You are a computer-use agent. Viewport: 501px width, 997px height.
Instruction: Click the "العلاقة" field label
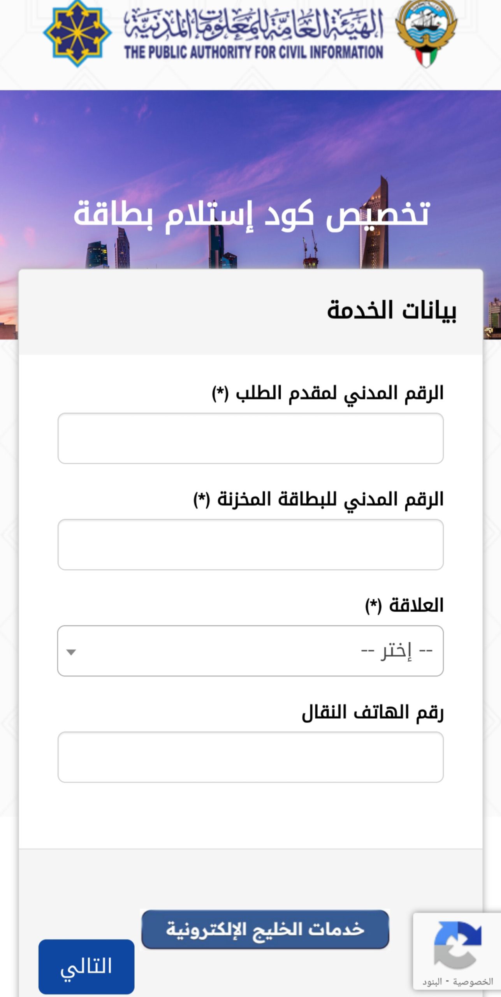click(404, 606)
